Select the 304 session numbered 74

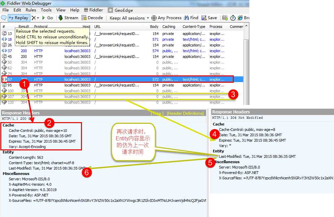click(x=122, y=74)
